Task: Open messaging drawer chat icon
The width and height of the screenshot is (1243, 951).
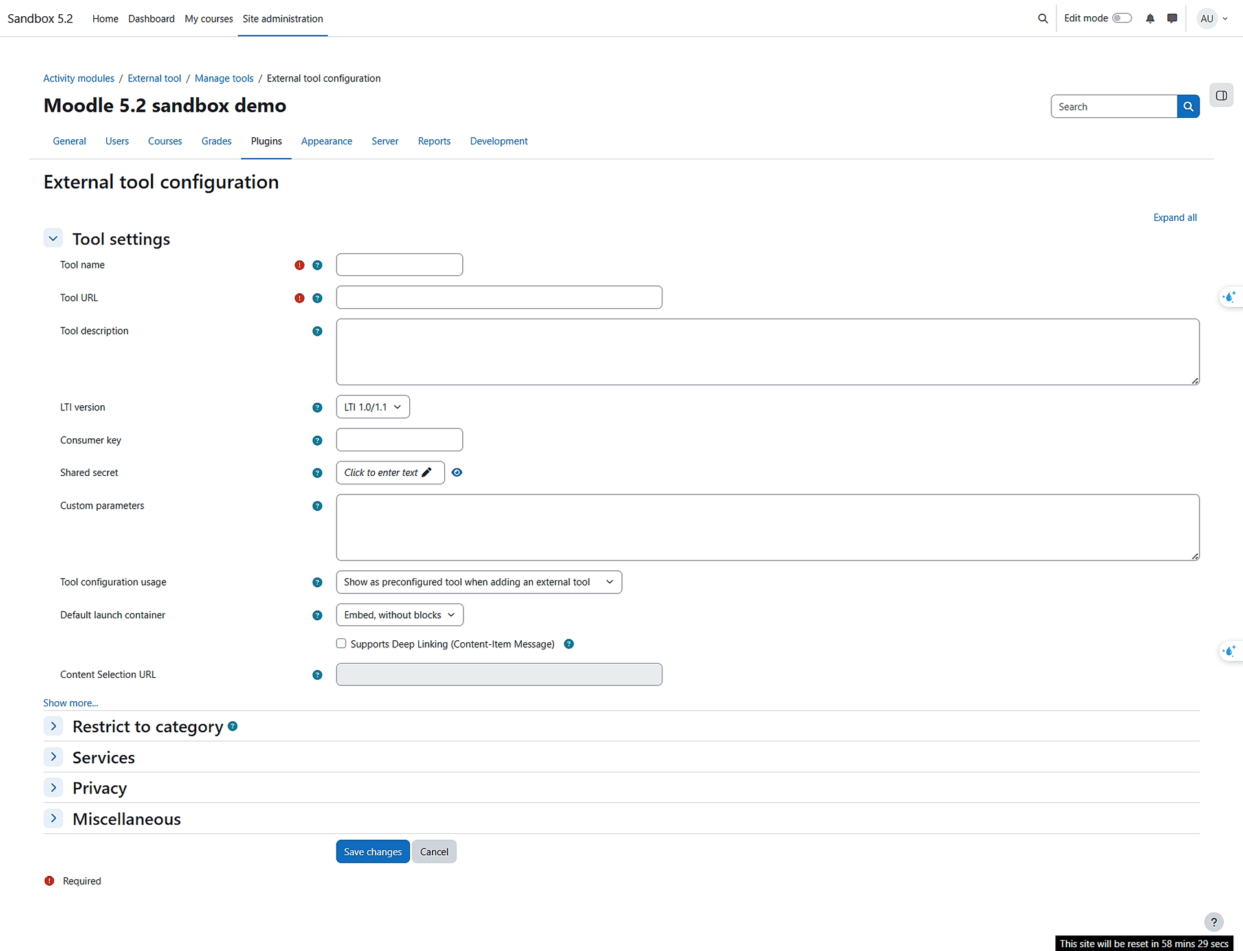Action: point(1172,18)
